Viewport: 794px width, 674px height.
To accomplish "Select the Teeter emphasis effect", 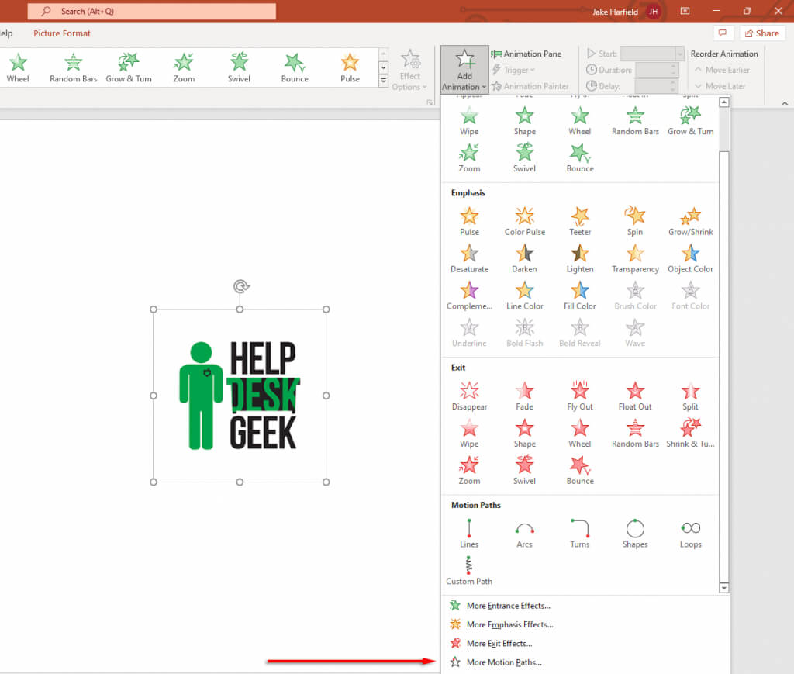I will 580,222.
